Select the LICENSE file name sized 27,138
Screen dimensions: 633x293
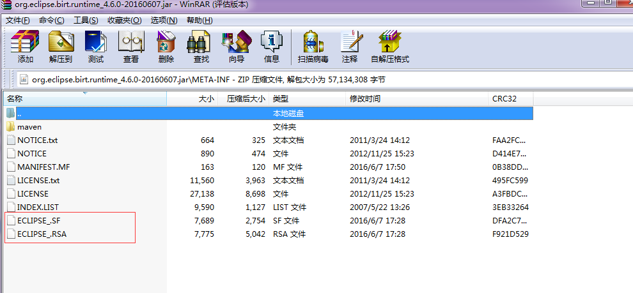click(33, 194)
